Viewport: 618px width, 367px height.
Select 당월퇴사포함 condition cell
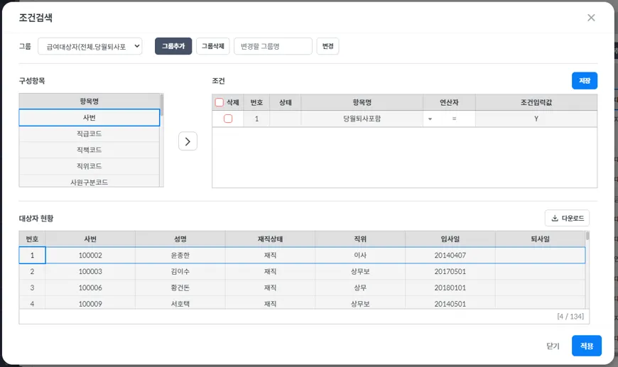pos(362,119)
